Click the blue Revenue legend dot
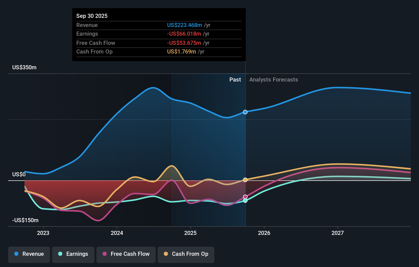 pyautogui.click(x=16, y=254)
